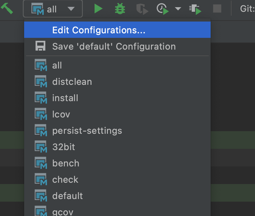Select the install configuration

click(x=65, y=98)
